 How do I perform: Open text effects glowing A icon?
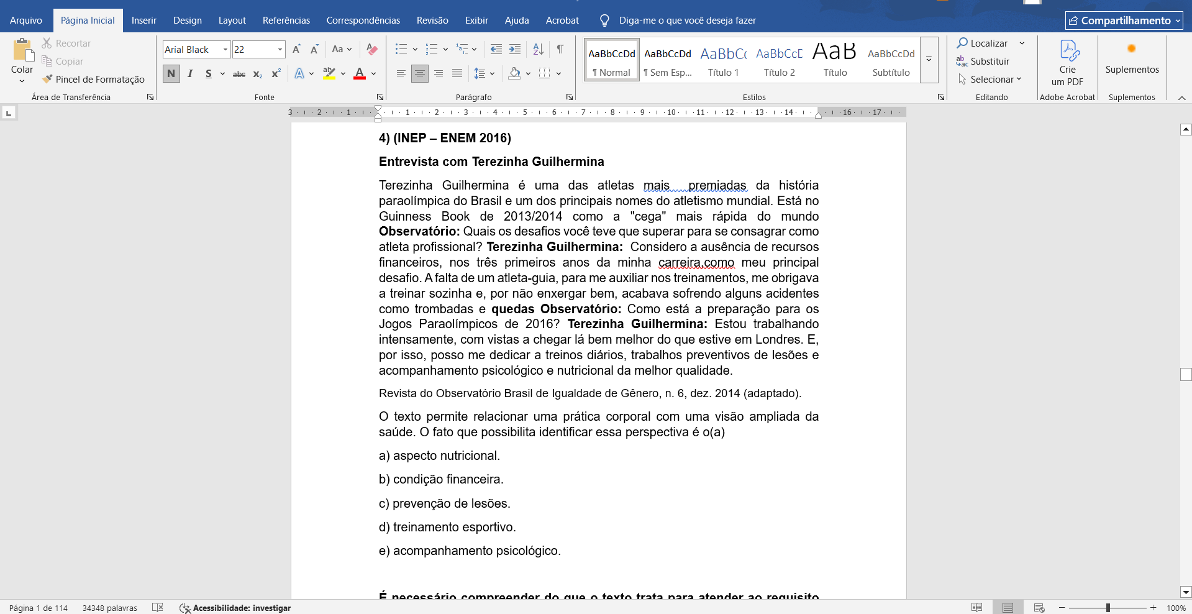tap(299, 74)
